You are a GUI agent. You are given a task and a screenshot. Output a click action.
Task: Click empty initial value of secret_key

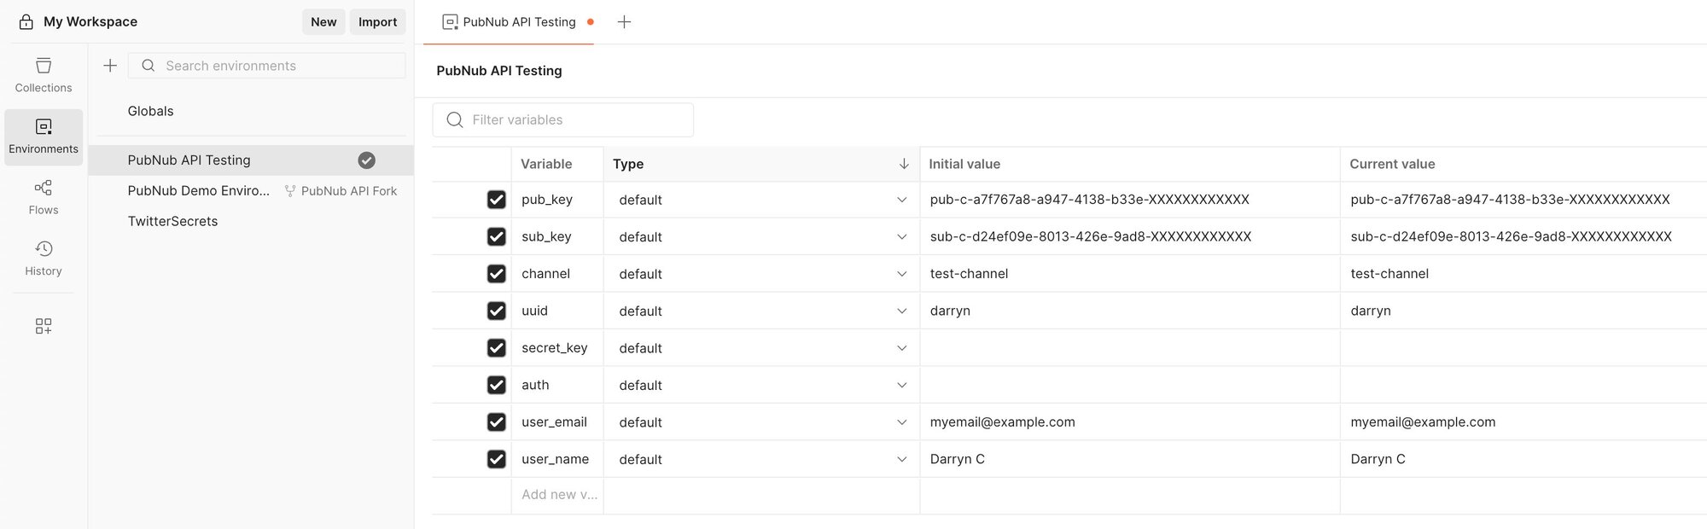click(x=1130, y=348)
